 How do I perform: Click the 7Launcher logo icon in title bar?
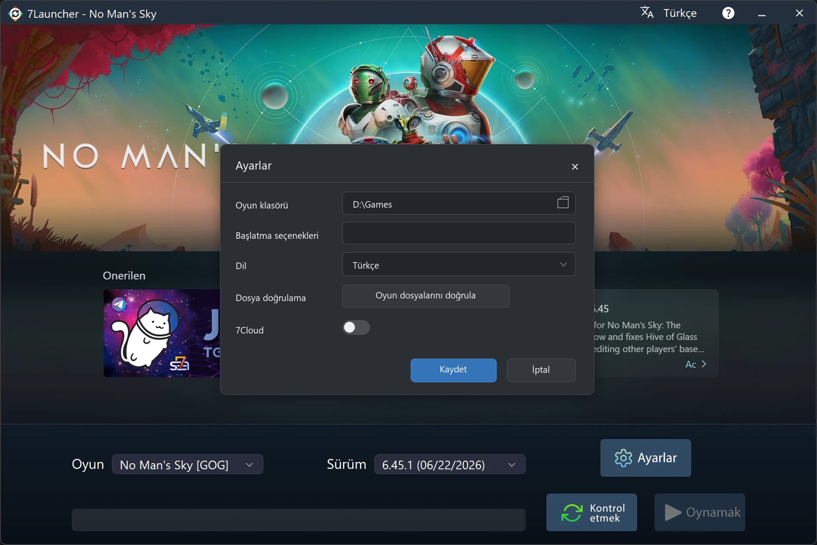(15, 14)
